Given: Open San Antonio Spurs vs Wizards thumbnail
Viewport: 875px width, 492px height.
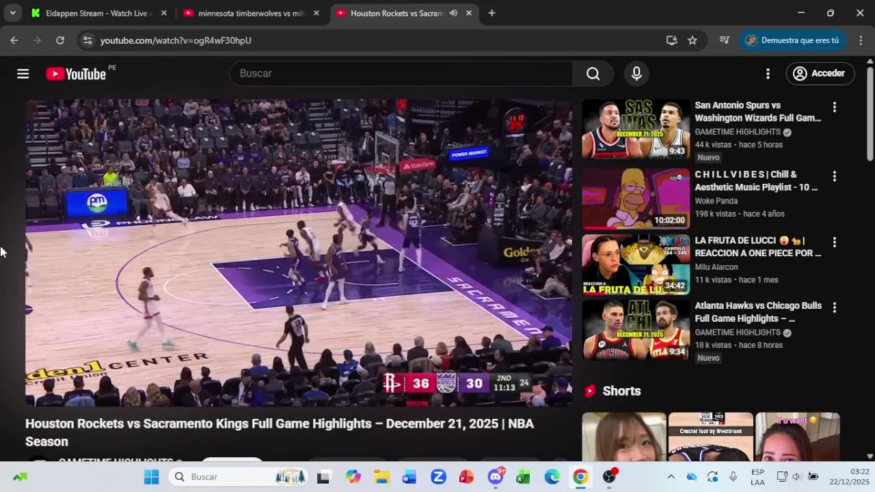Looking at the screenshot, I should [636, 129].
